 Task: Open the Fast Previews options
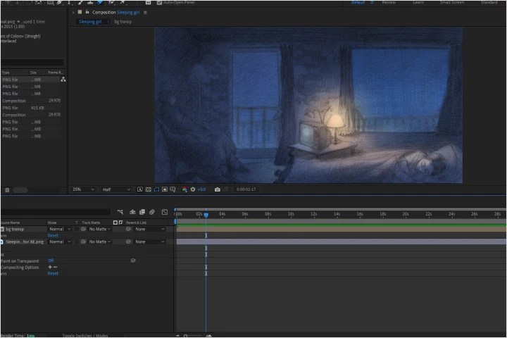[140, 189]
